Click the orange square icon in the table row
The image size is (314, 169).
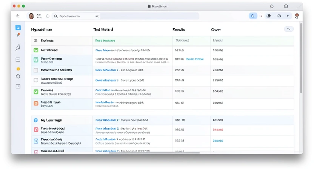36,103
